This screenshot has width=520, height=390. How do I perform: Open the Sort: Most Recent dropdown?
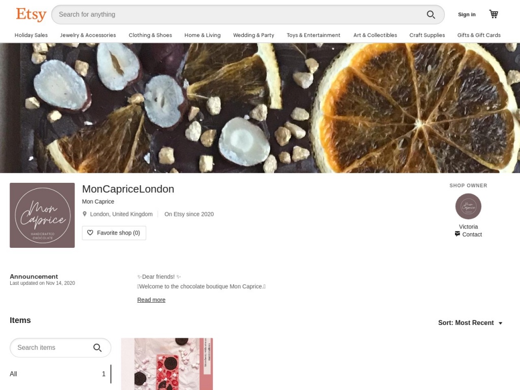coord(470,323)
